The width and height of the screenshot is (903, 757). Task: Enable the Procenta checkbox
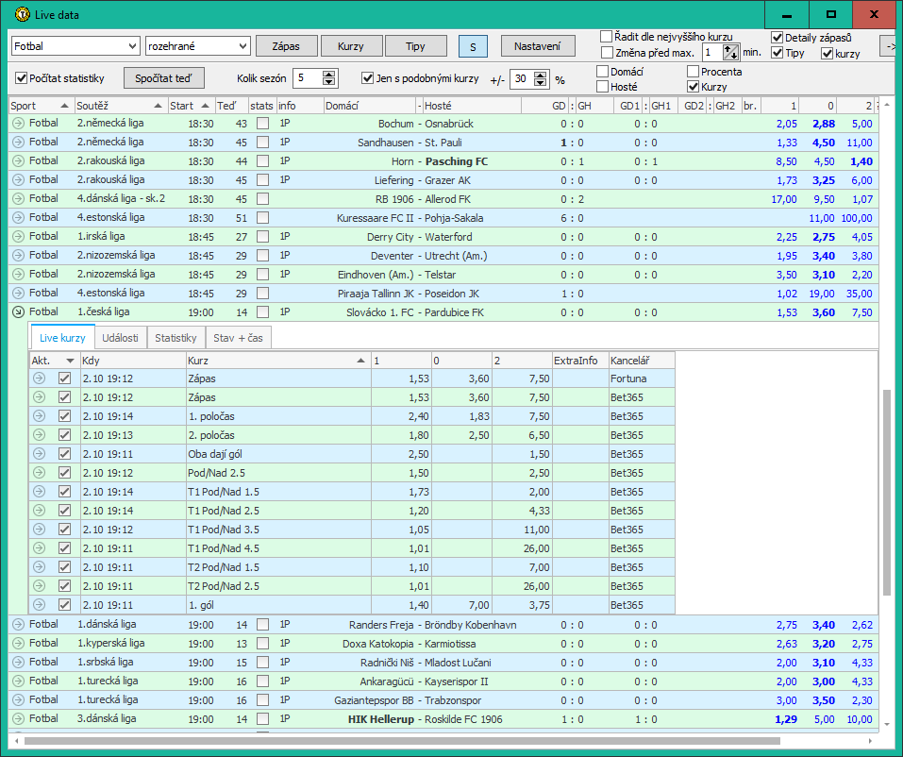693,72
